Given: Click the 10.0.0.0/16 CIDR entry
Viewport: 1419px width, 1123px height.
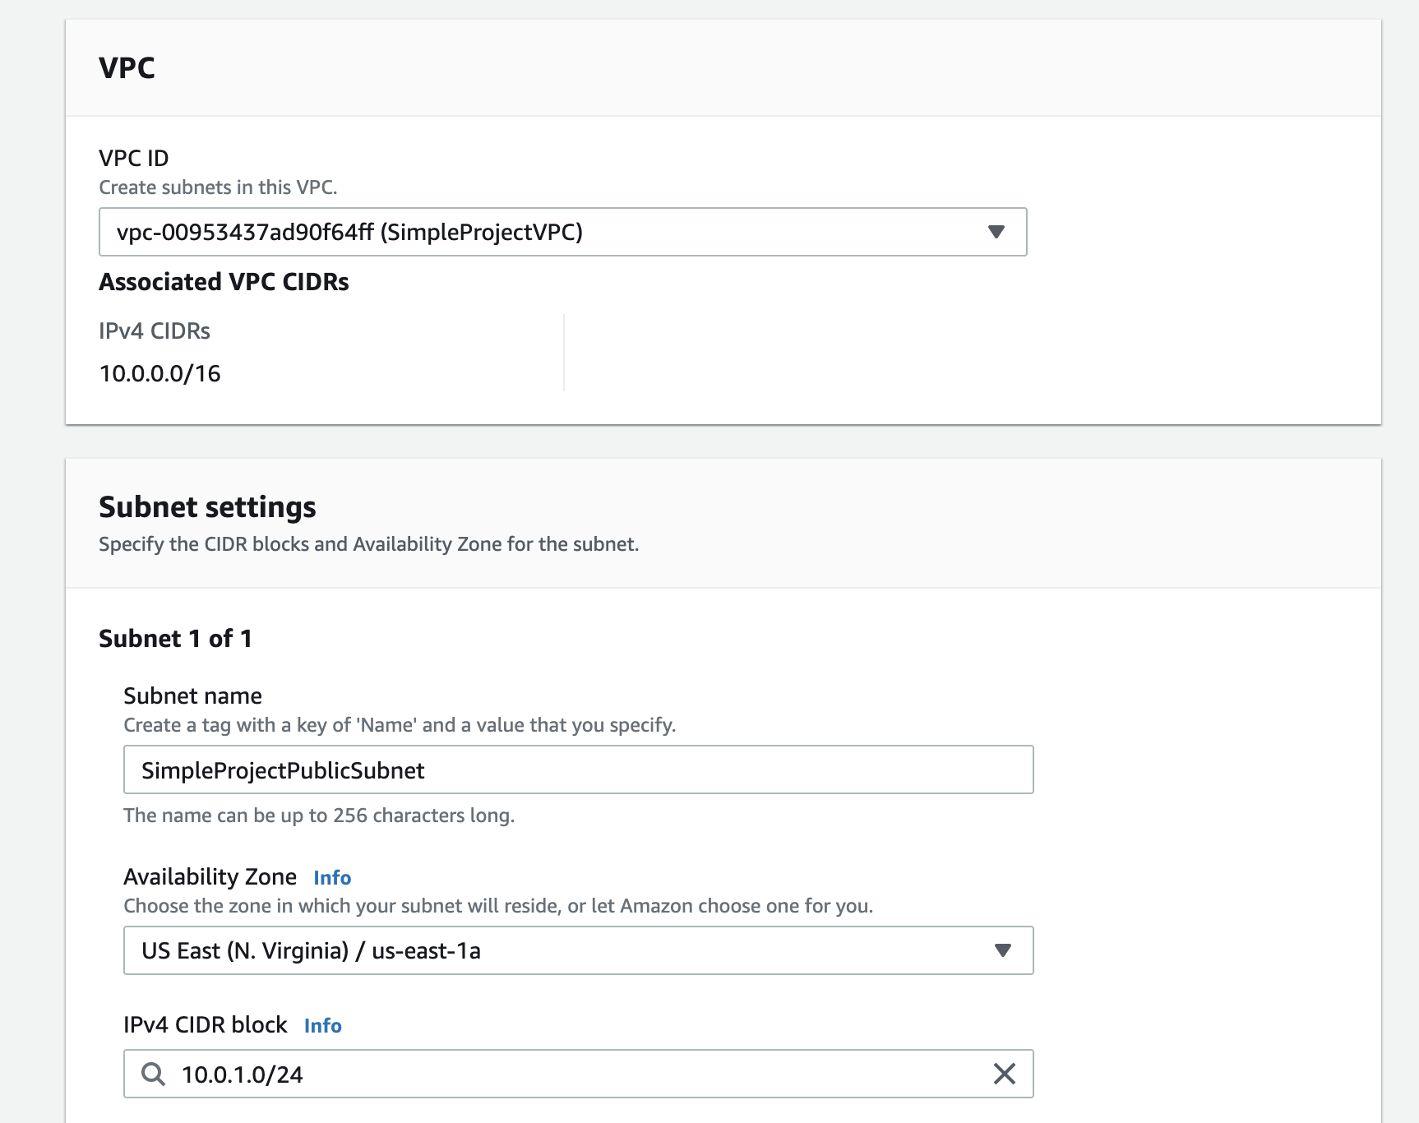Looking at the screenshot, I should pyautogui.click(x=159, y=373).
